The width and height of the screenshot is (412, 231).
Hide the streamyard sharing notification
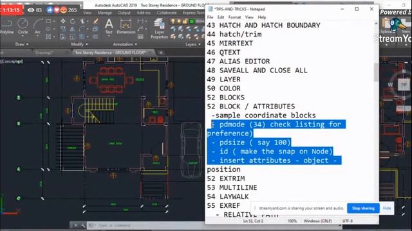(387, 208)
